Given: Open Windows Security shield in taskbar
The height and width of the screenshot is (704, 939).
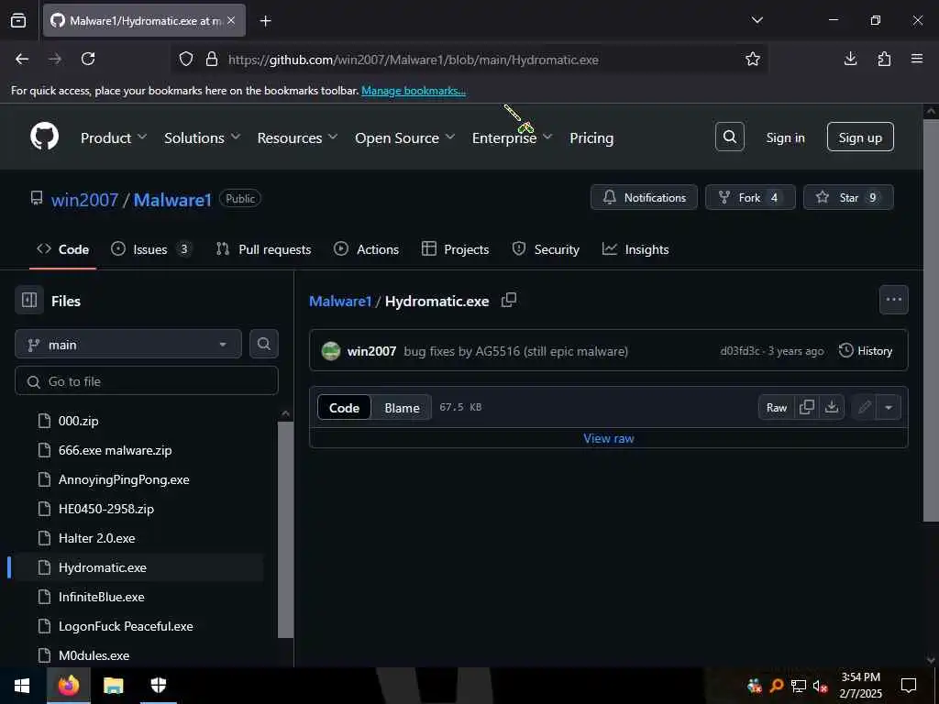Looking at the screenshot, I should 158,685.
